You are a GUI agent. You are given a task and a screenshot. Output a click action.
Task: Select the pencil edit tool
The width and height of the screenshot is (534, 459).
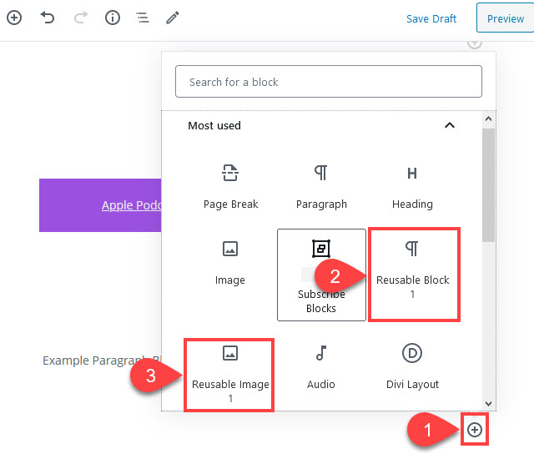(x=173, y=18)
